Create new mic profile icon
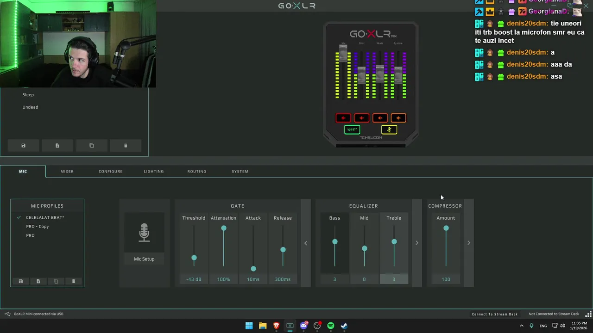The image size is (593, 333). 38,281
